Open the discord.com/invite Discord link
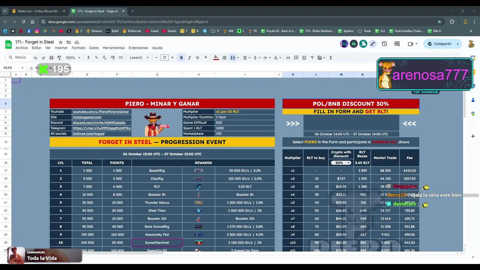This screenshot has width=480, height=270. [x=99, y=123]
